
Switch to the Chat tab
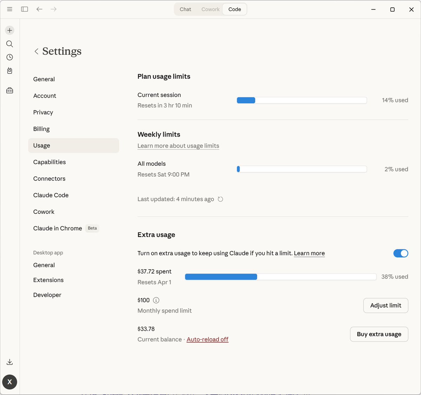click(x=185, y=9)
